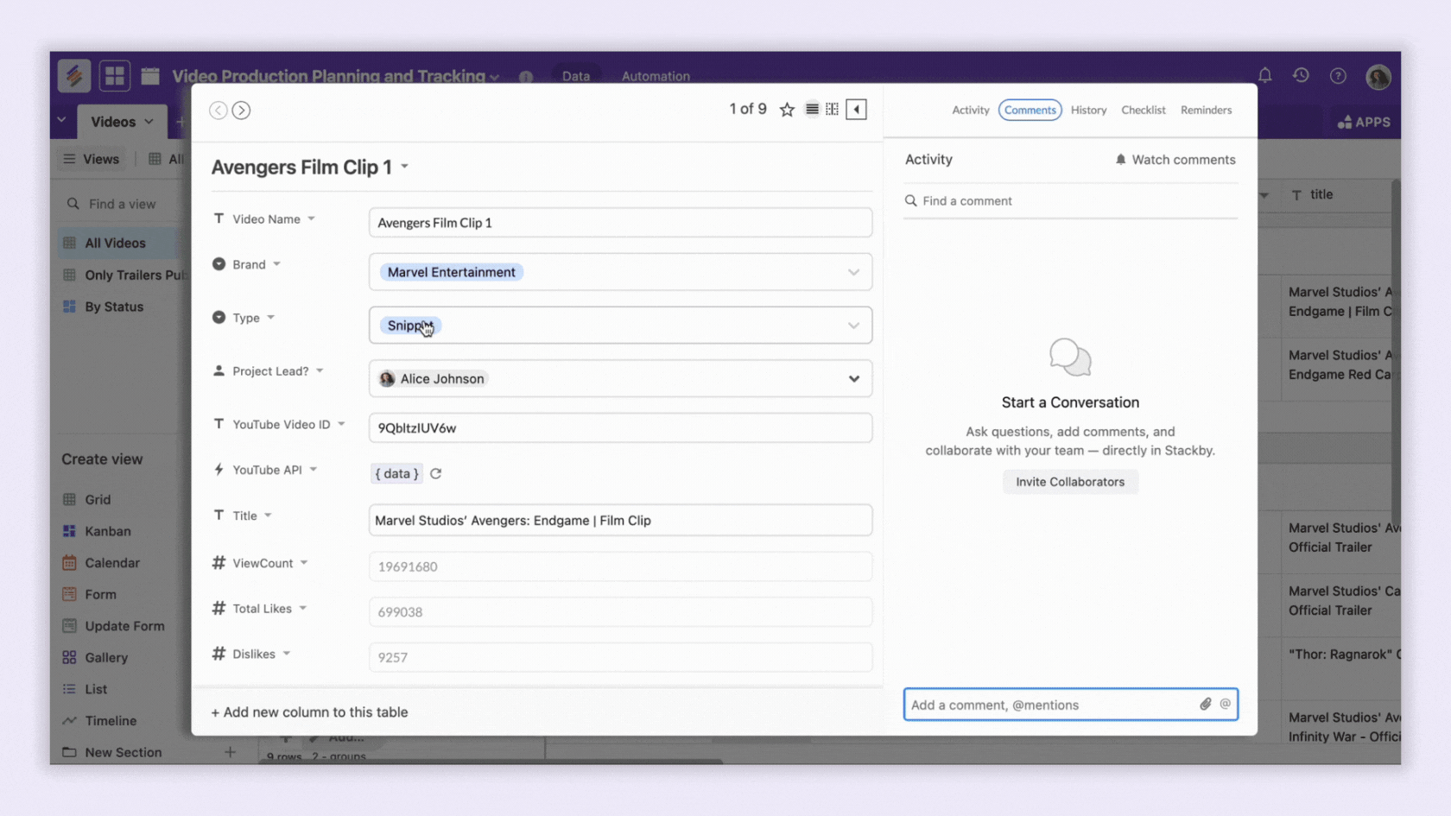
Task: Open the Project Lead dropdown field
Action: coord(620,379)
